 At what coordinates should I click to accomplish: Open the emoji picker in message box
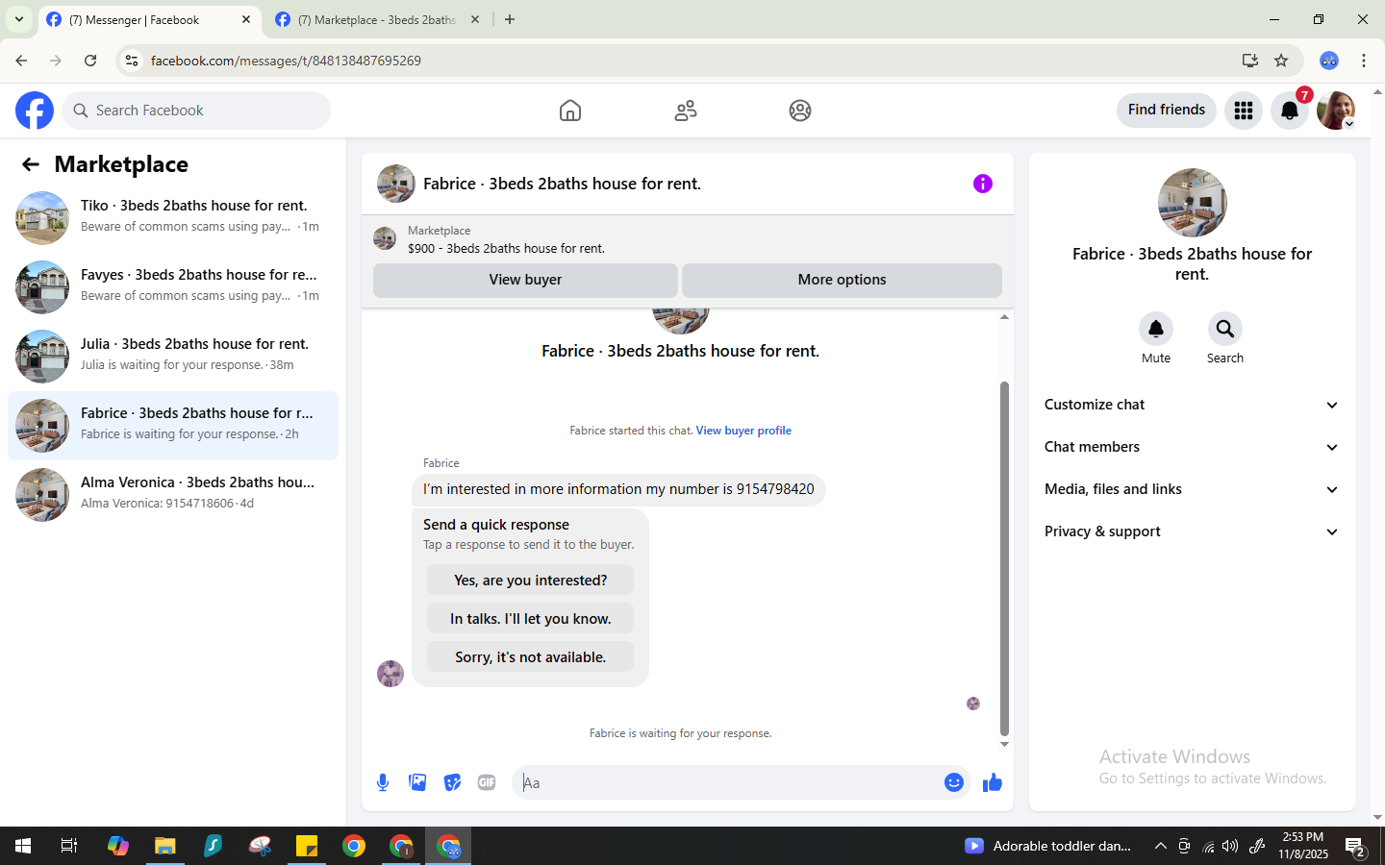coord(954,782)
